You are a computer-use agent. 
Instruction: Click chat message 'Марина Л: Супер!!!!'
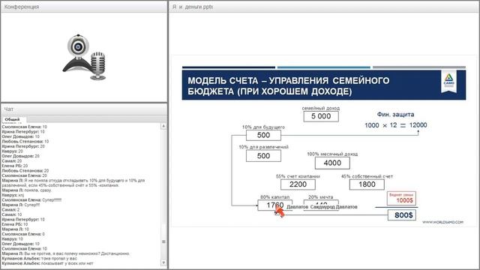tap(21, 205)
